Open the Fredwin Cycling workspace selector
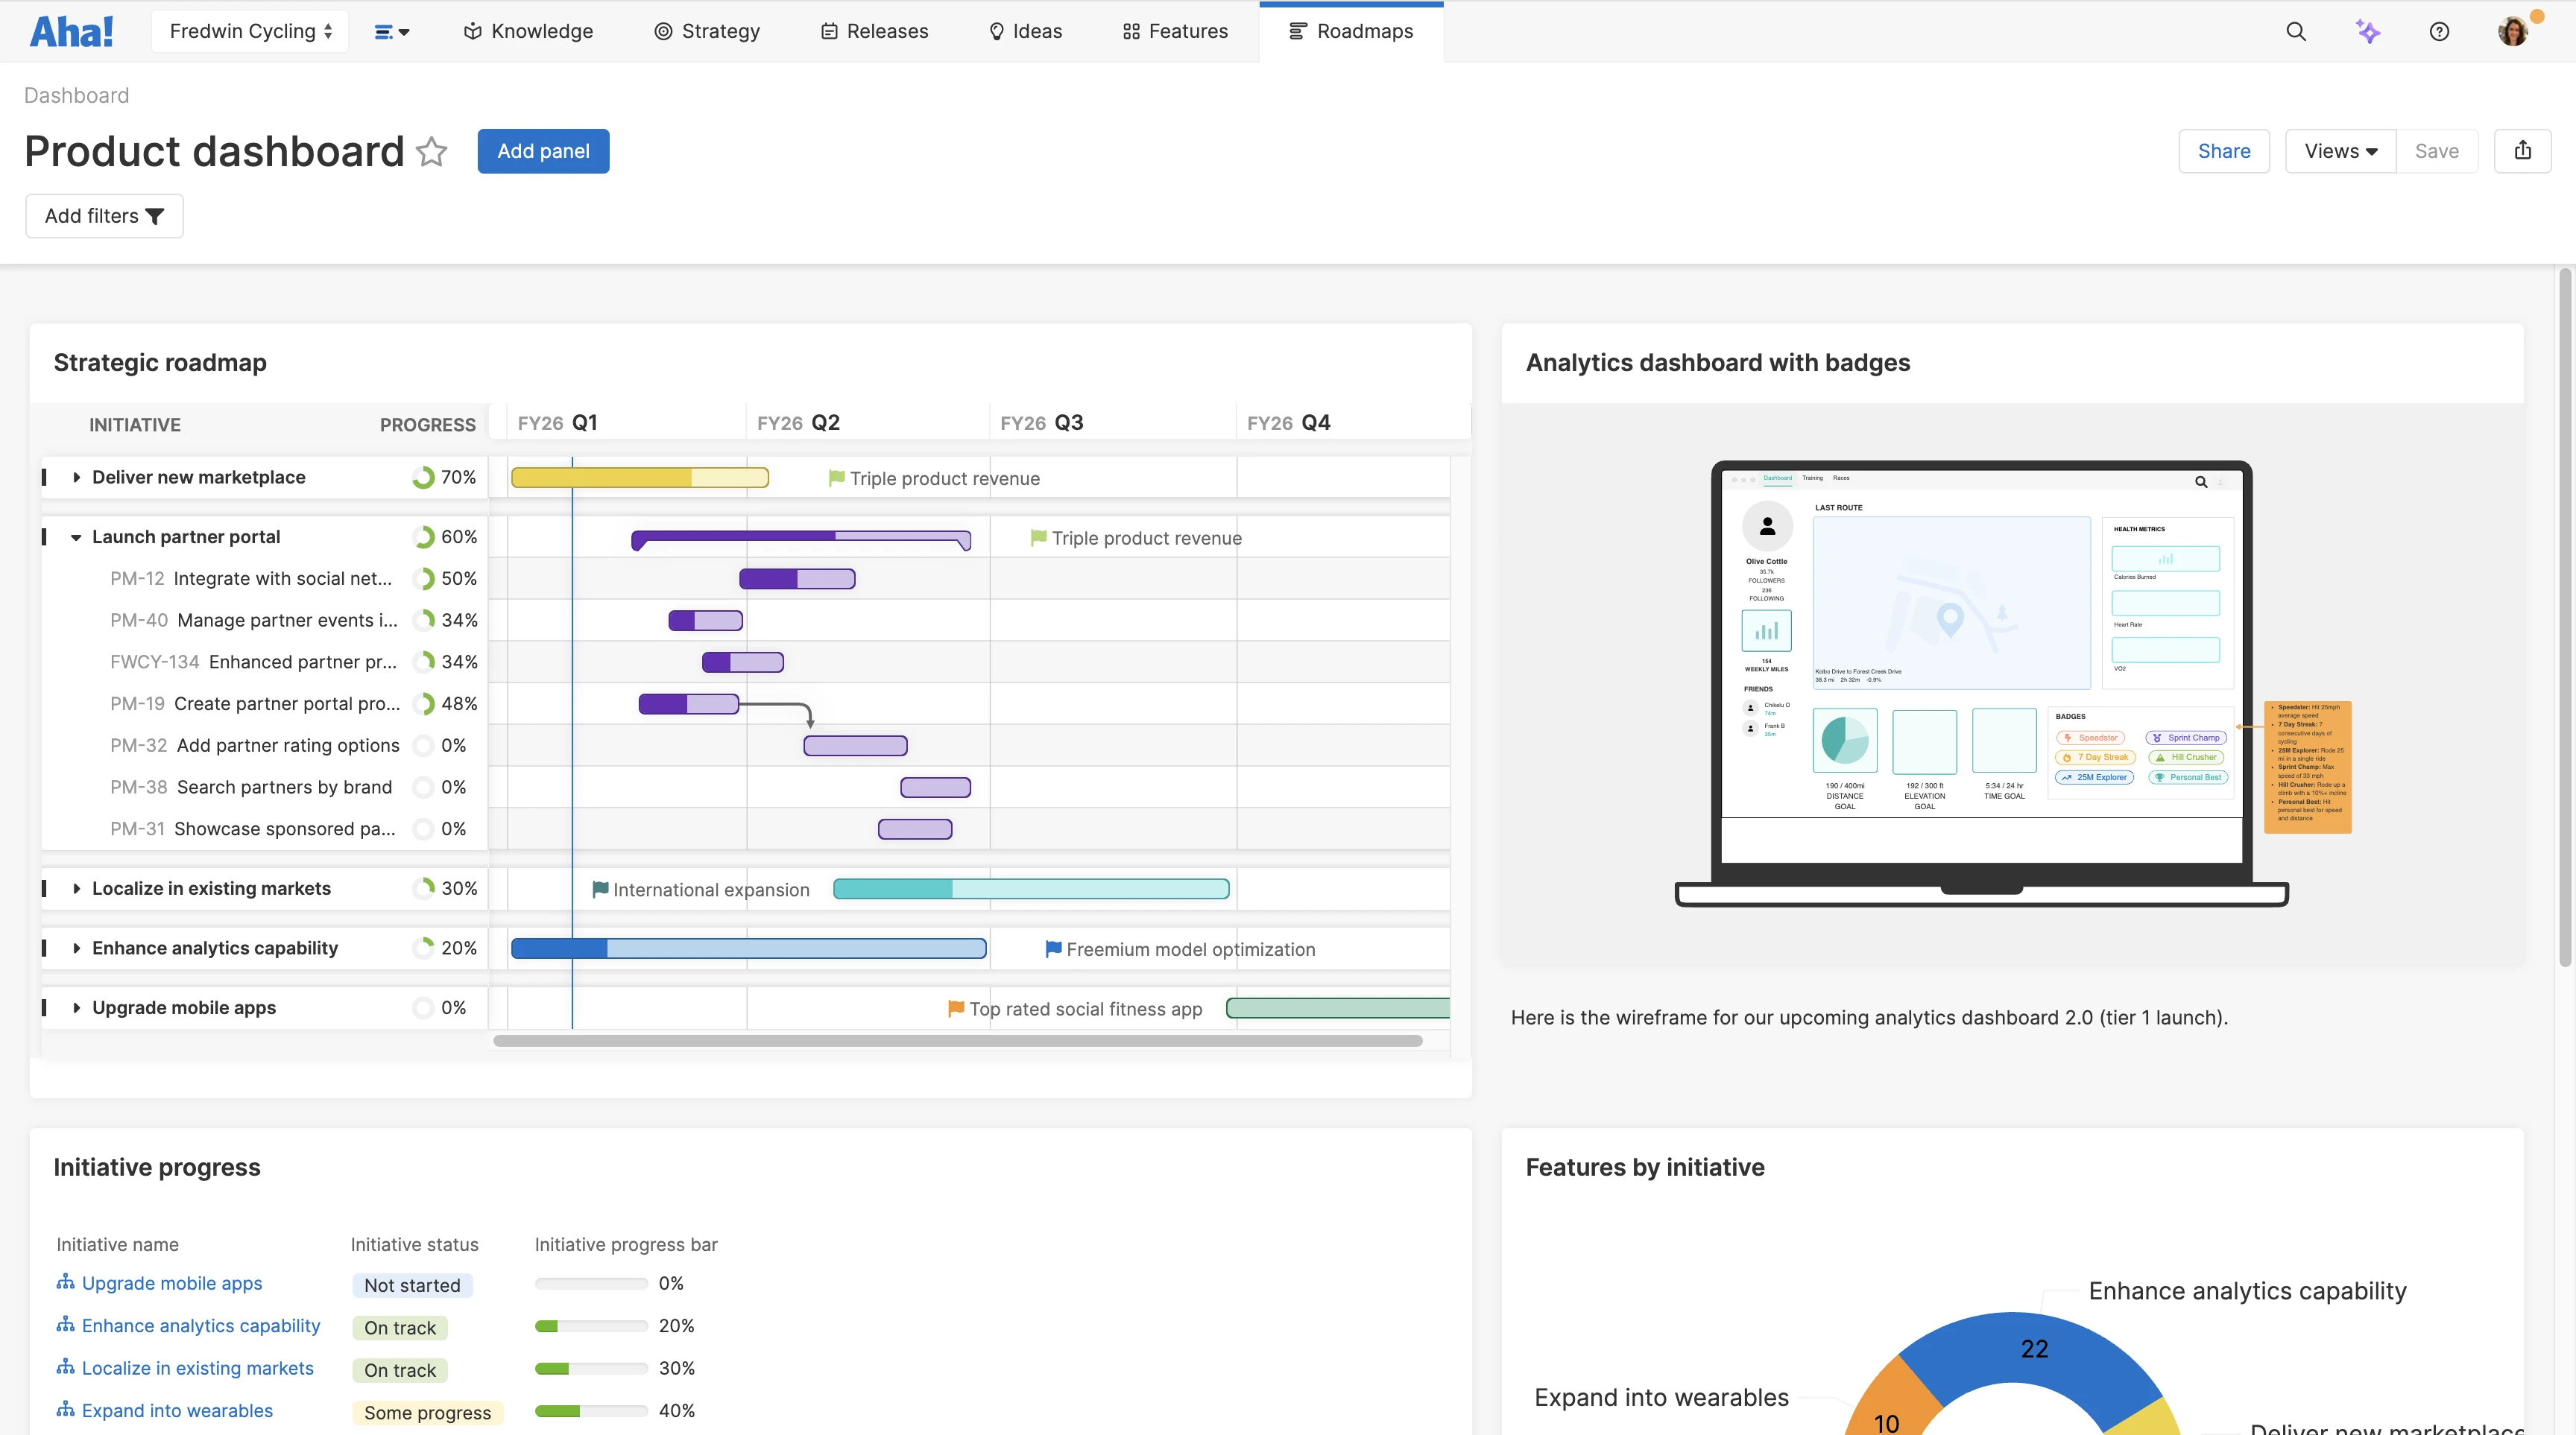2576x1435 pixels. tap(249, 31)
